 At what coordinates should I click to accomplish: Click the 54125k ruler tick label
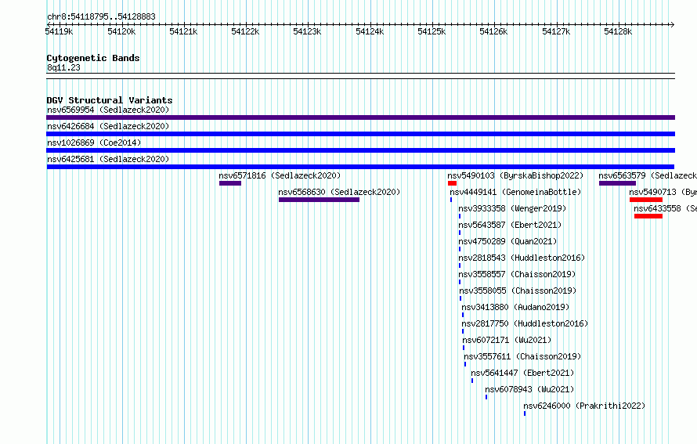pos(432,31)
